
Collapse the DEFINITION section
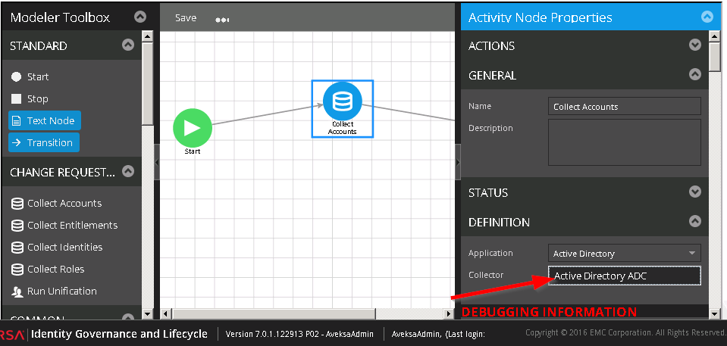click(694, 221)
